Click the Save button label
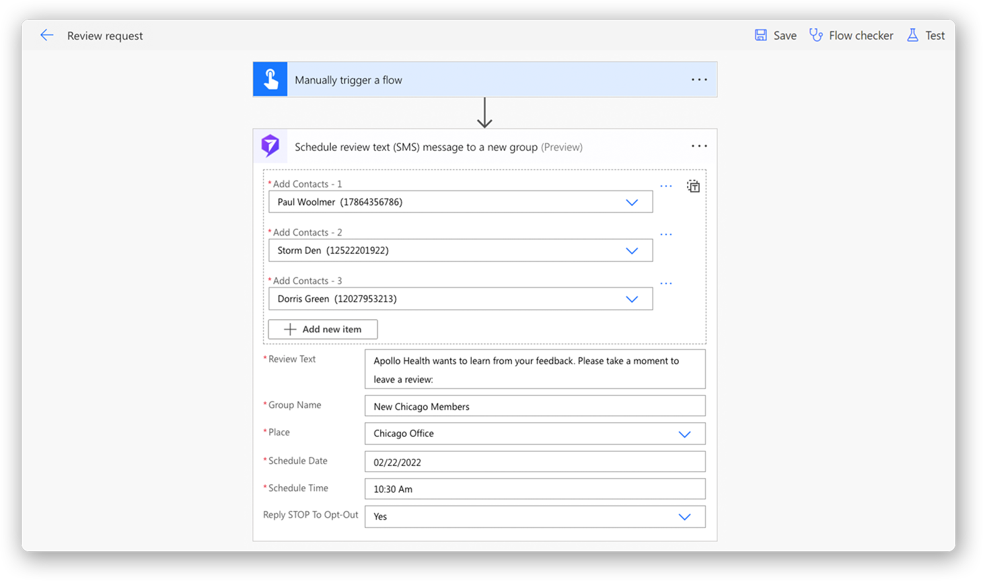The width and height of the screenshot is (983, 581). tap(785, 36)
